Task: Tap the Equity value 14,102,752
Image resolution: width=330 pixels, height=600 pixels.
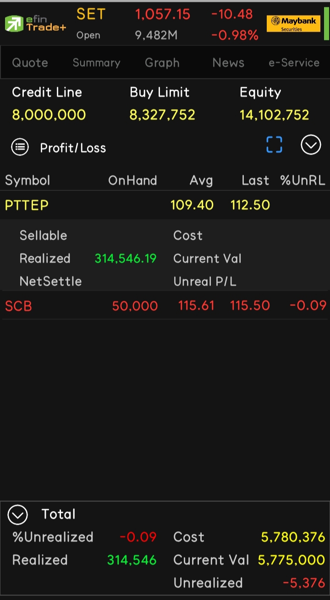Action: 274,115
